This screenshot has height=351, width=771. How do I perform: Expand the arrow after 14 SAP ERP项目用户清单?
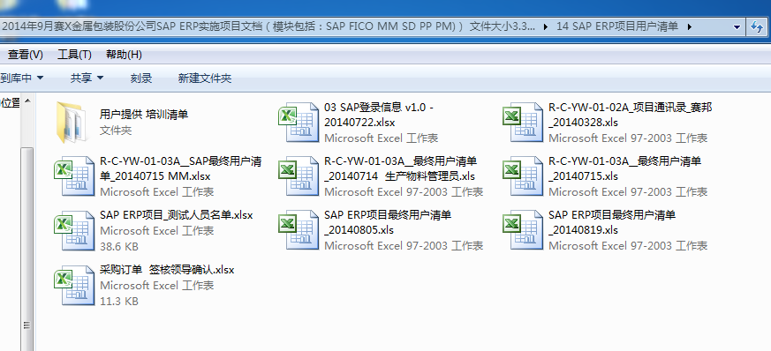tap(690, 27)
